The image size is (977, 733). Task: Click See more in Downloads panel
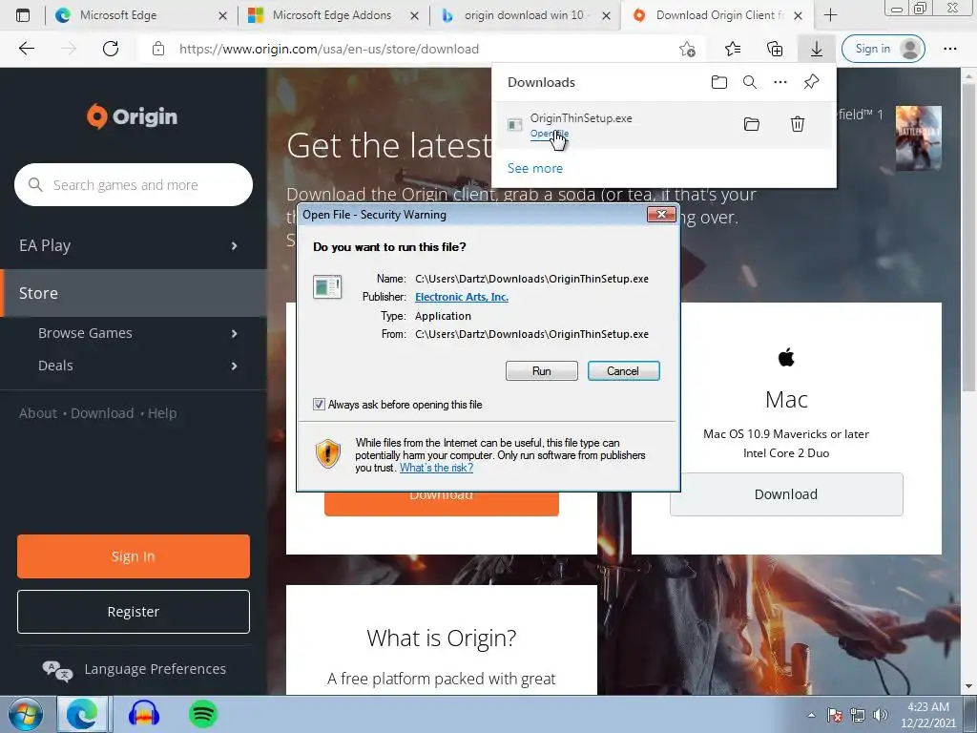click(x=534, y=168)
